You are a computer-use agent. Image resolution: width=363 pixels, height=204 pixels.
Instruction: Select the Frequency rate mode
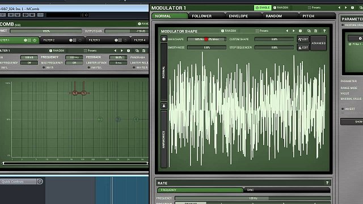tap(200, 190)
